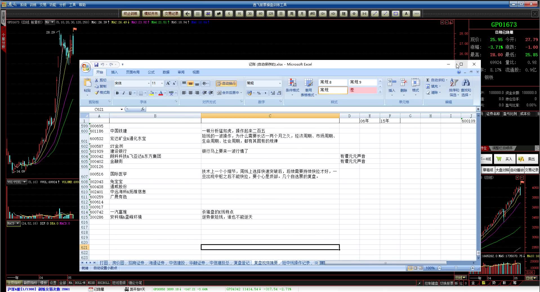This screenshot has width=540, height=292.
Task: Switch to the 复盘登记 sheet tab
Action: [242, 263]
